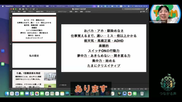Open the ウィンドウ menu
Viewport: 182px width, 102px height.
click(71, 6)
